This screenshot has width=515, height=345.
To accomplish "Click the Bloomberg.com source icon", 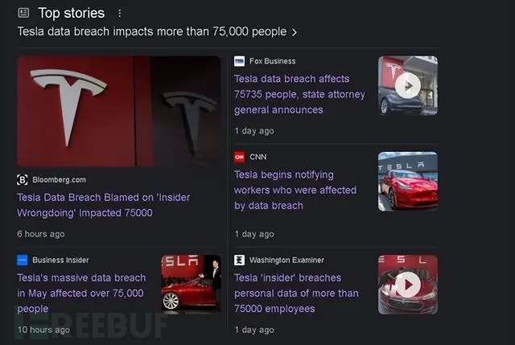I will (22, 179).
